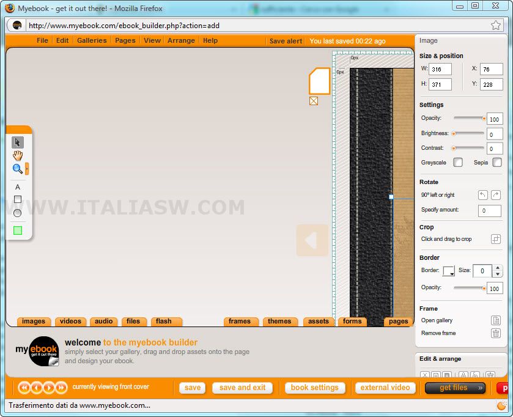The width and height of the screenshot is (513, 417).
Task: Click the get files button
Action: (455, 388)
